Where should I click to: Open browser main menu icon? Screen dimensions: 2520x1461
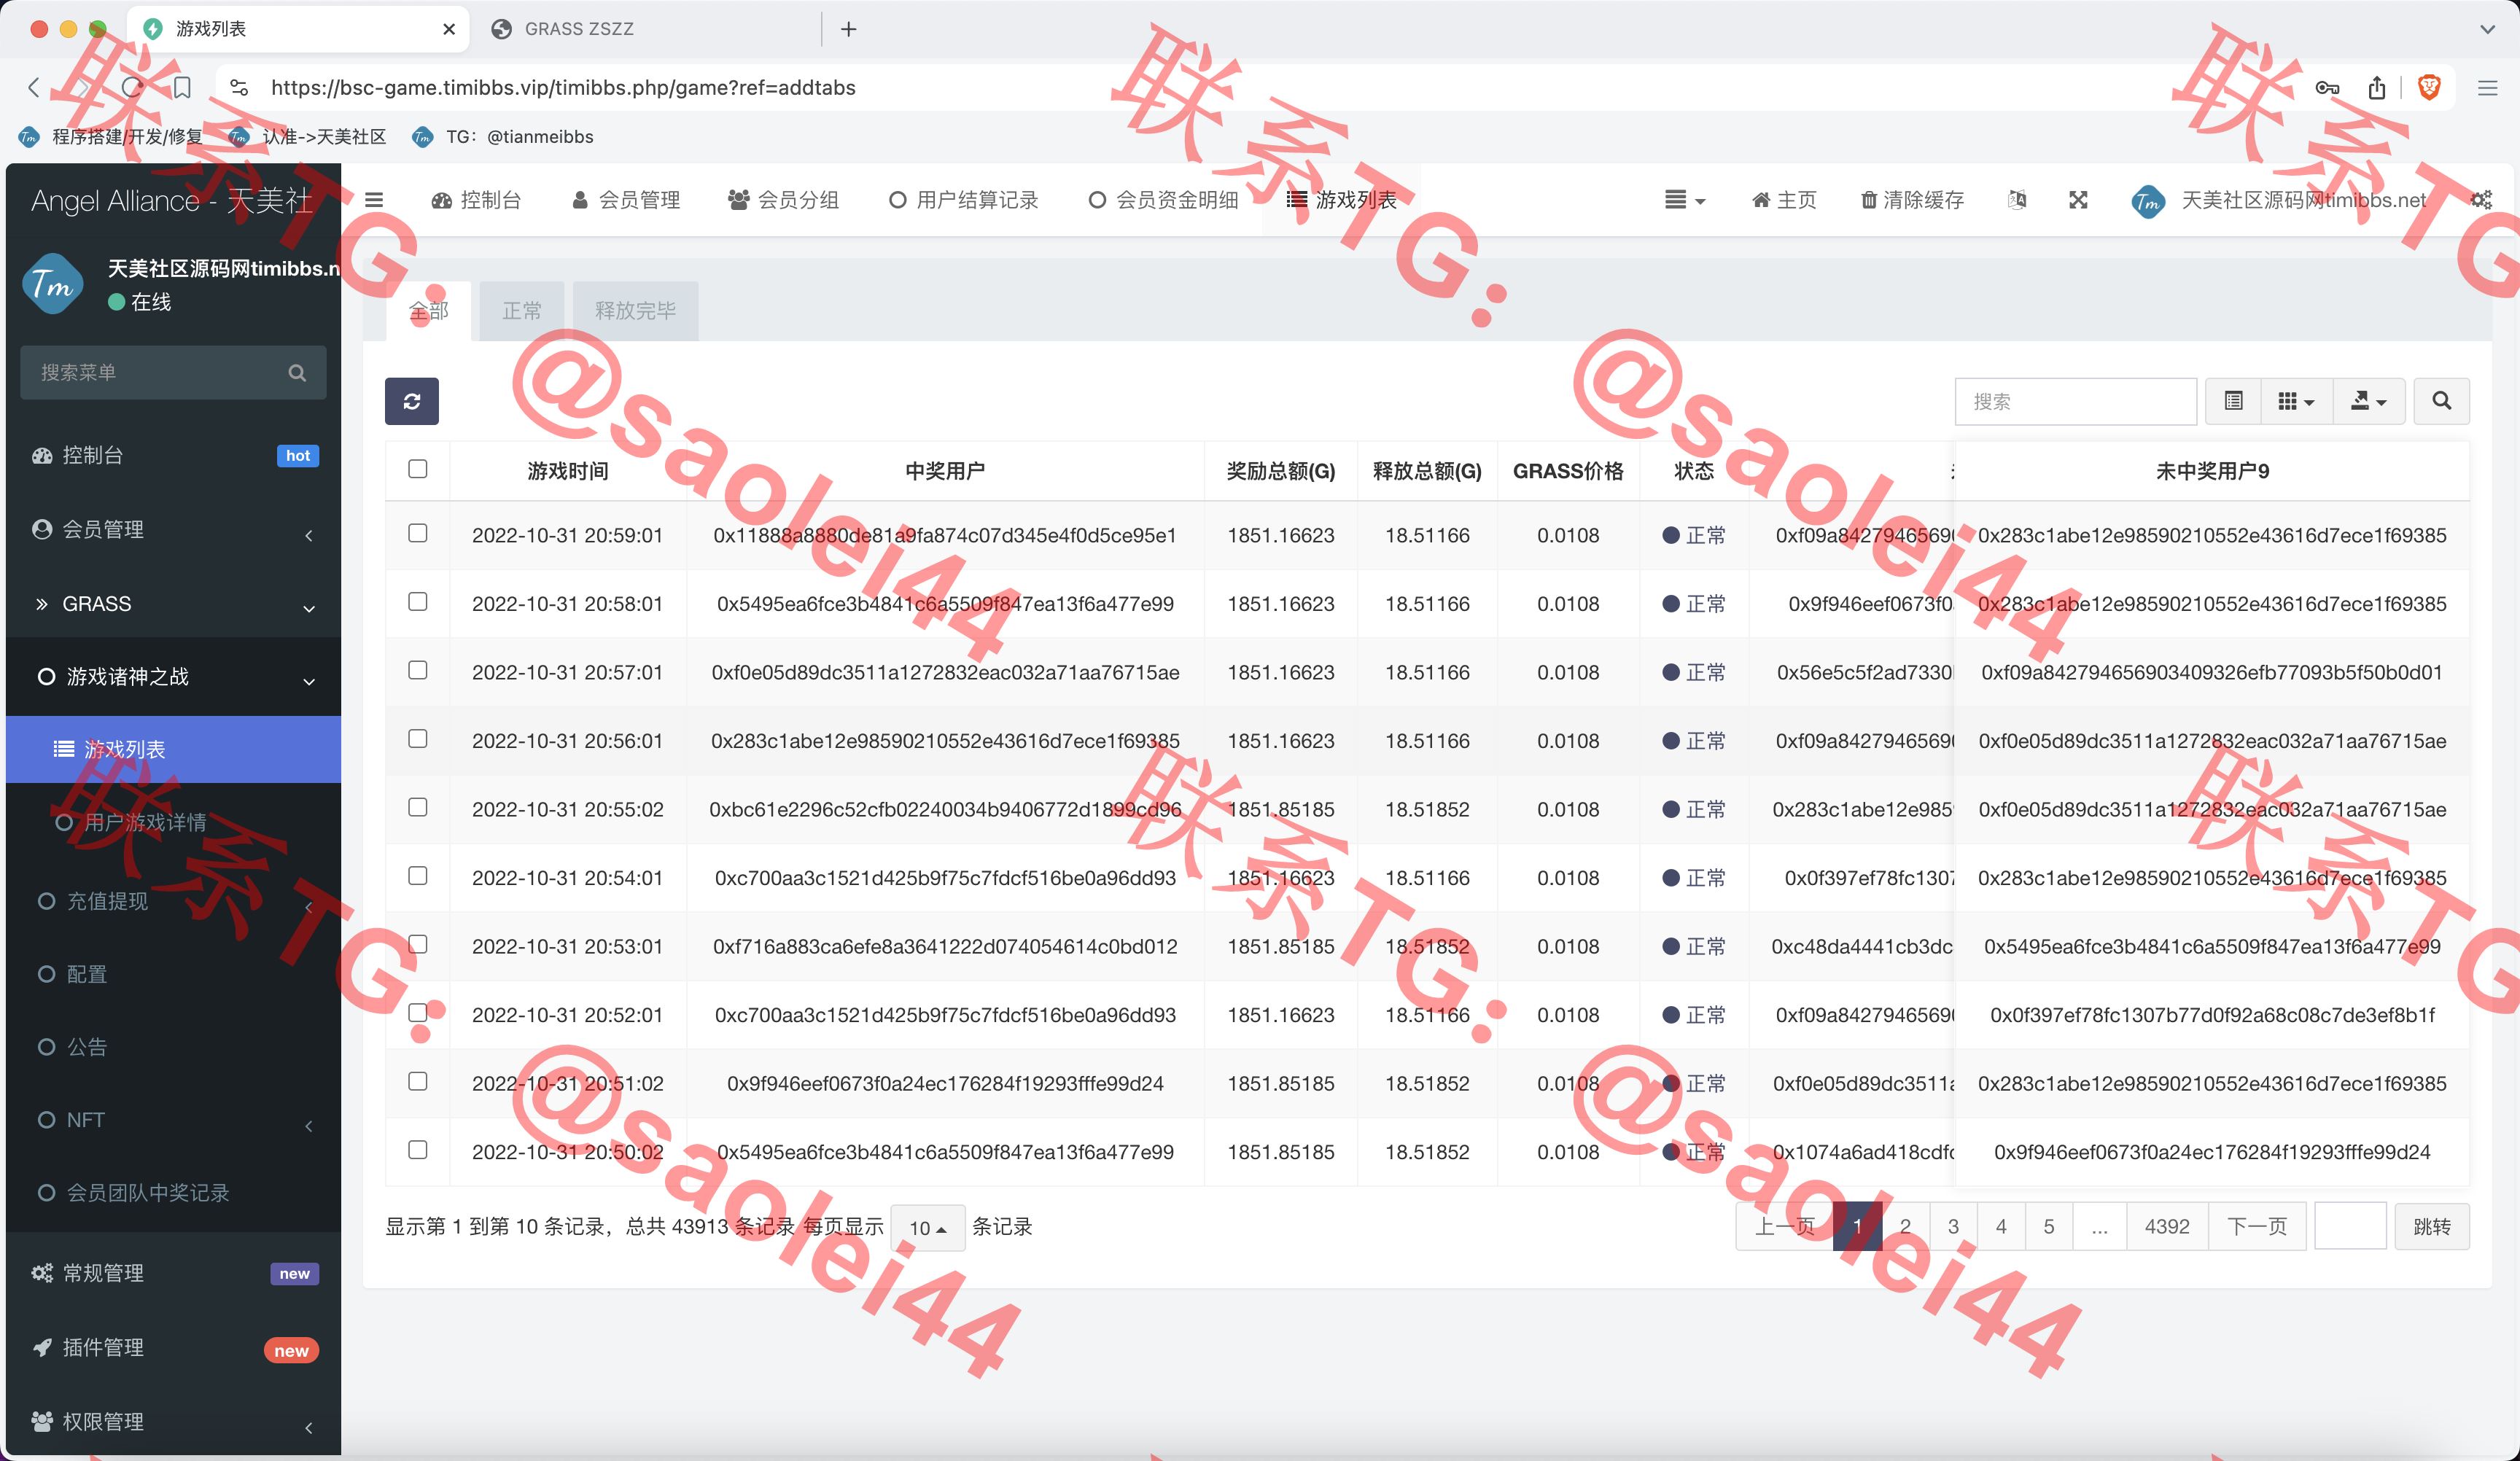[x=2487, y=88]
